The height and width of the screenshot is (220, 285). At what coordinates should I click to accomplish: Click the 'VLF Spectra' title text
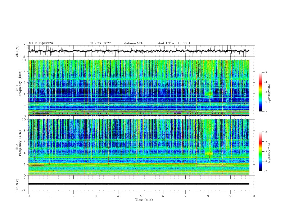(41, 43)
